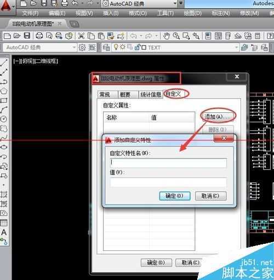274x280 pixels.
Task: Open Quick Access Toolbar customize arrow
Action: pos(181,3)
